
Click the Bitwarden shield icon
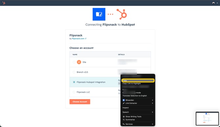point(123,100)
